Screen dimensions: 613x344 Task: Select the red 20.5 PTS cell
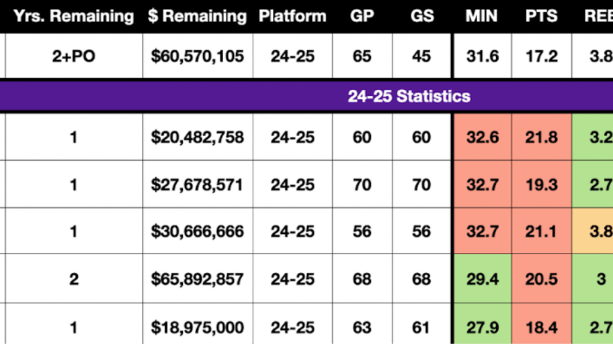[x=542, y=279]
